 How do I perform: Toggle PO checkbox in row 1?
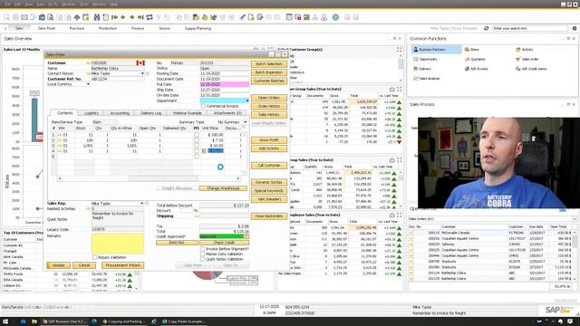click(x=197, y=135)
